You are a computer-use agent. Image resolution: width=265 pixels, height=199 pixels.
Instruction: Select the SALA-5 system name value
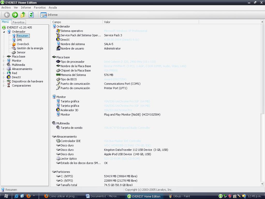(x=109, y=44)
